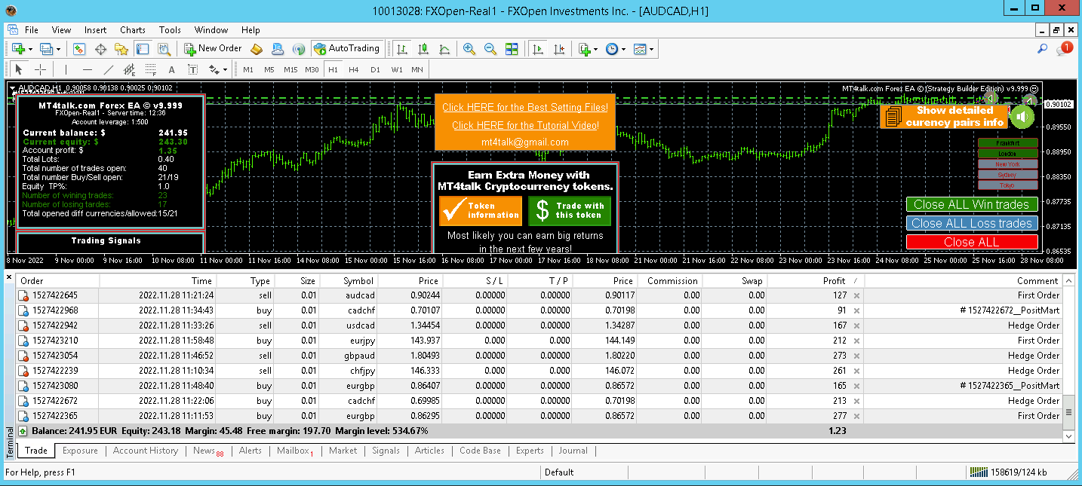
Task: Expand the Profiles dropdown arrow
Action: 57,49
